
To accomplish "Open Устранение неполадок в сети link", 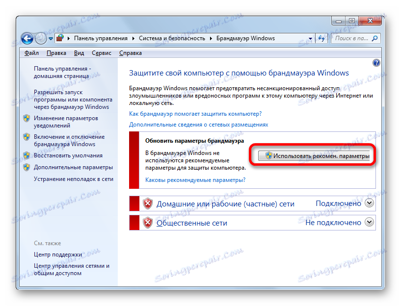I will (x=74, y=179).
